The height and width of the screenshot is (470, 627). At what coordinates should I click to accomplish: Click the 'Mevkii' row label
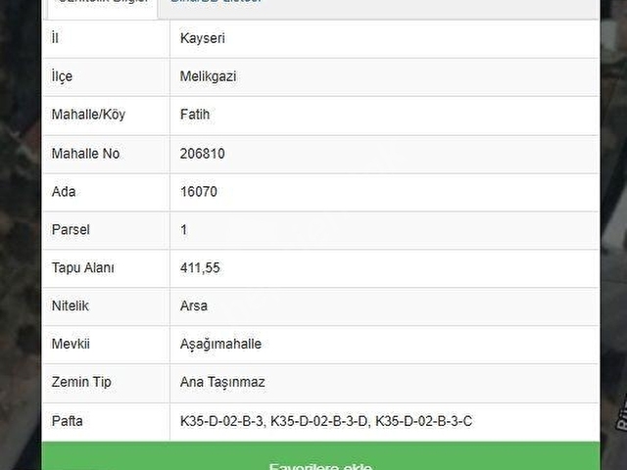[71, 344]
